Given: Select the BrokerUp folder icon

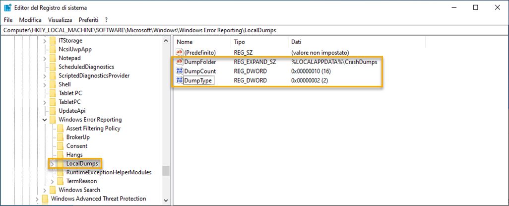Looking at the screenshot, I should [x=61, y=137].
